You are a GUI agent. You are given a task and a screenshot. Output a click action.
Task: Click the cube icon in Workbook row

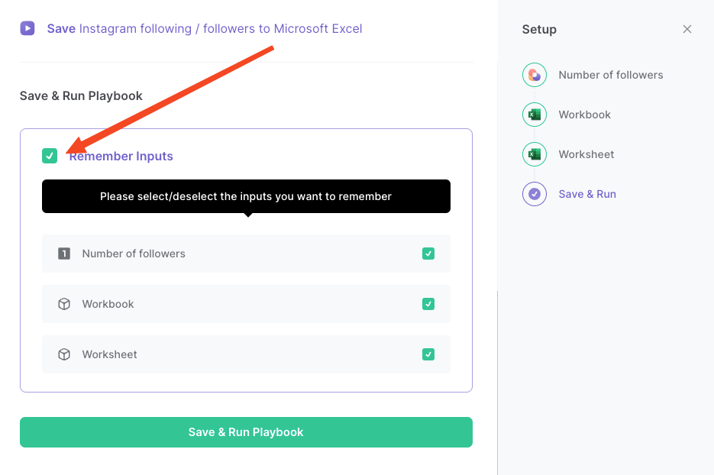click(x=64, y=304)
